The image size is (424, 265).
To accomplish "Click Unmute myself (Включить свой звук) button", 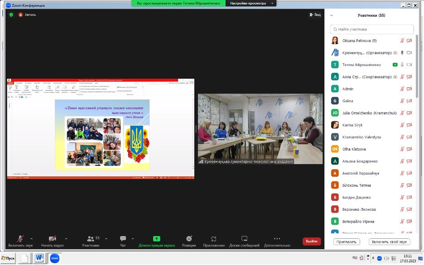I will coord(389,241).
